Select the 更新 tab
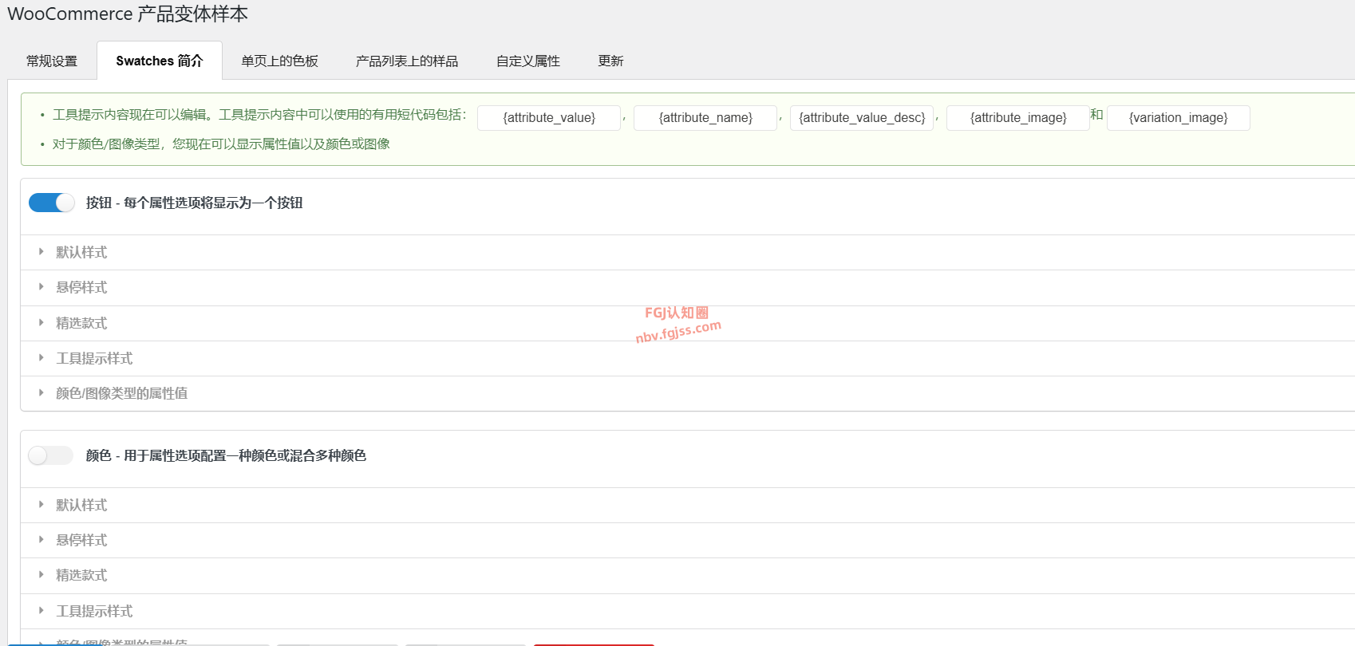 [610, 61]
